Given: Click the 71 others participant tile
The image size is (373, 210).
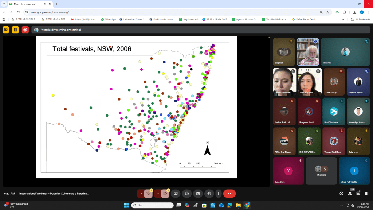Looking at the screenshot, I should 321,171.
